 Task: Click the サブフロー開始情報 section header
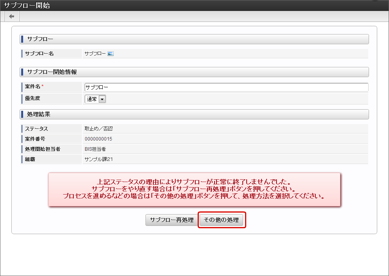tap(194, 72)
